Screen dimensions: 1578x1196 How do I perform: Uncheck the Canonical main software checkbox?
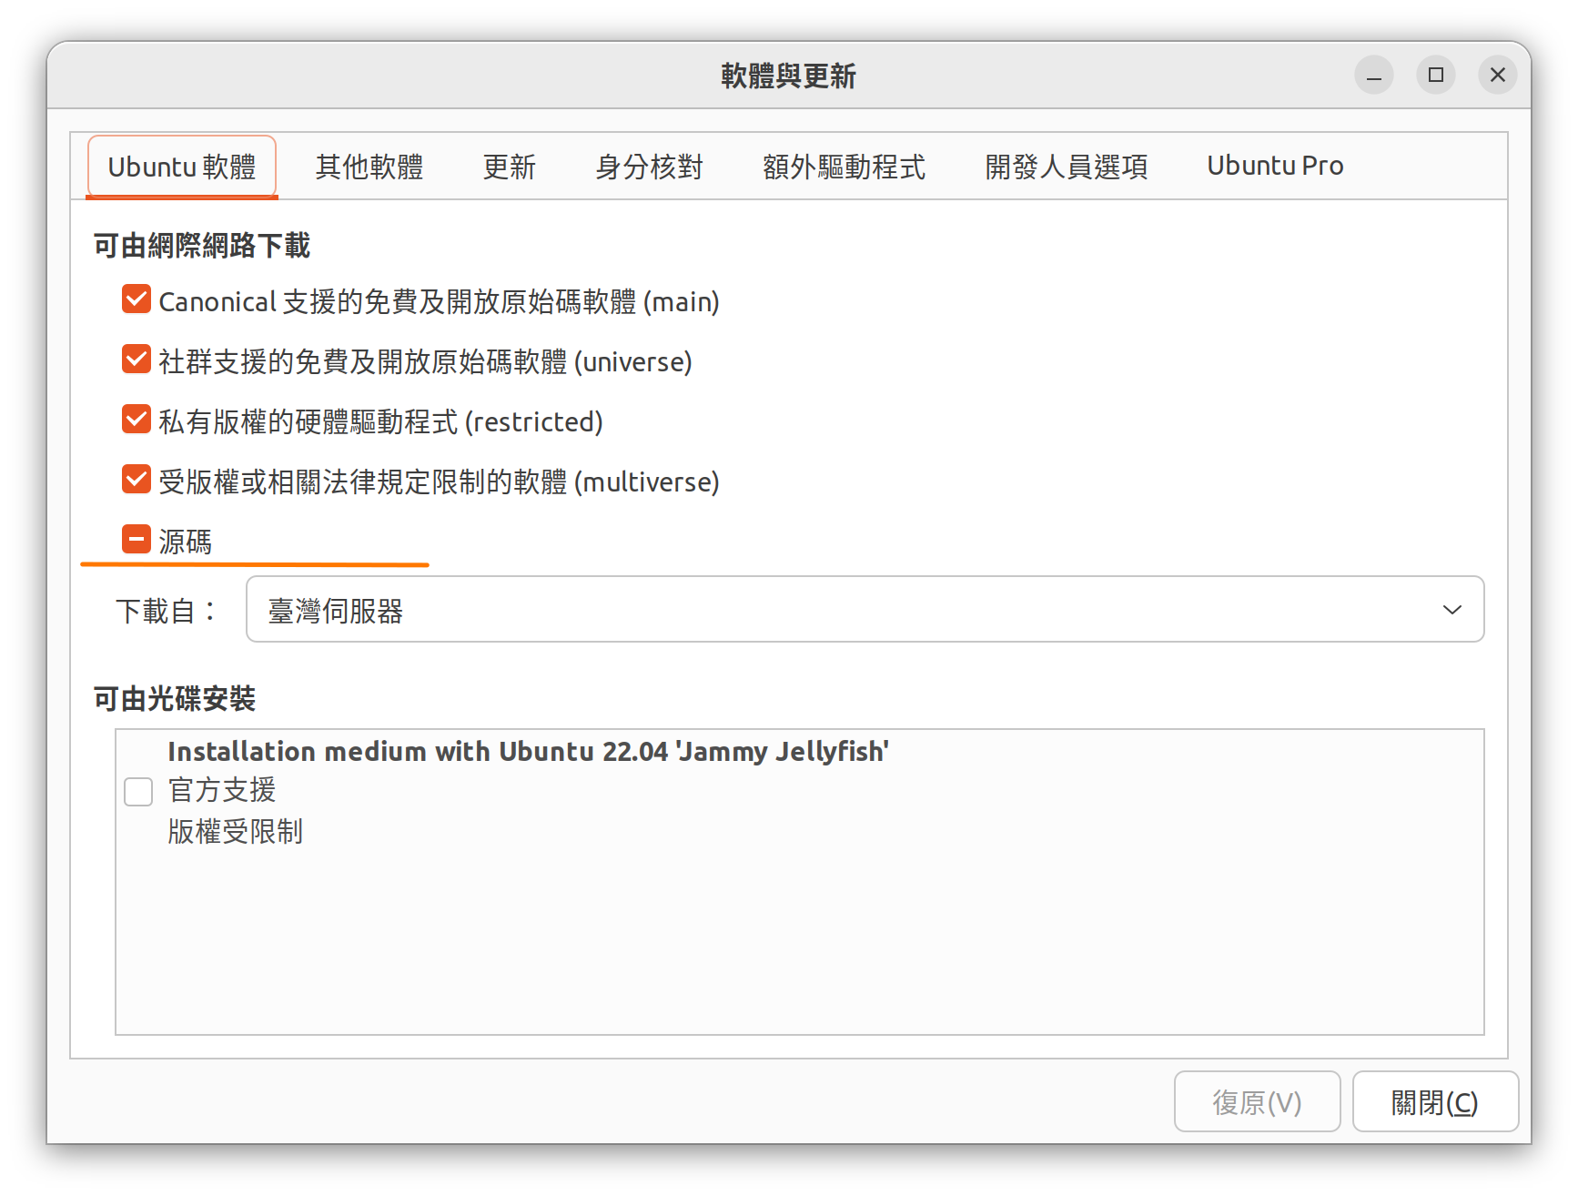[x=137, y=299]
